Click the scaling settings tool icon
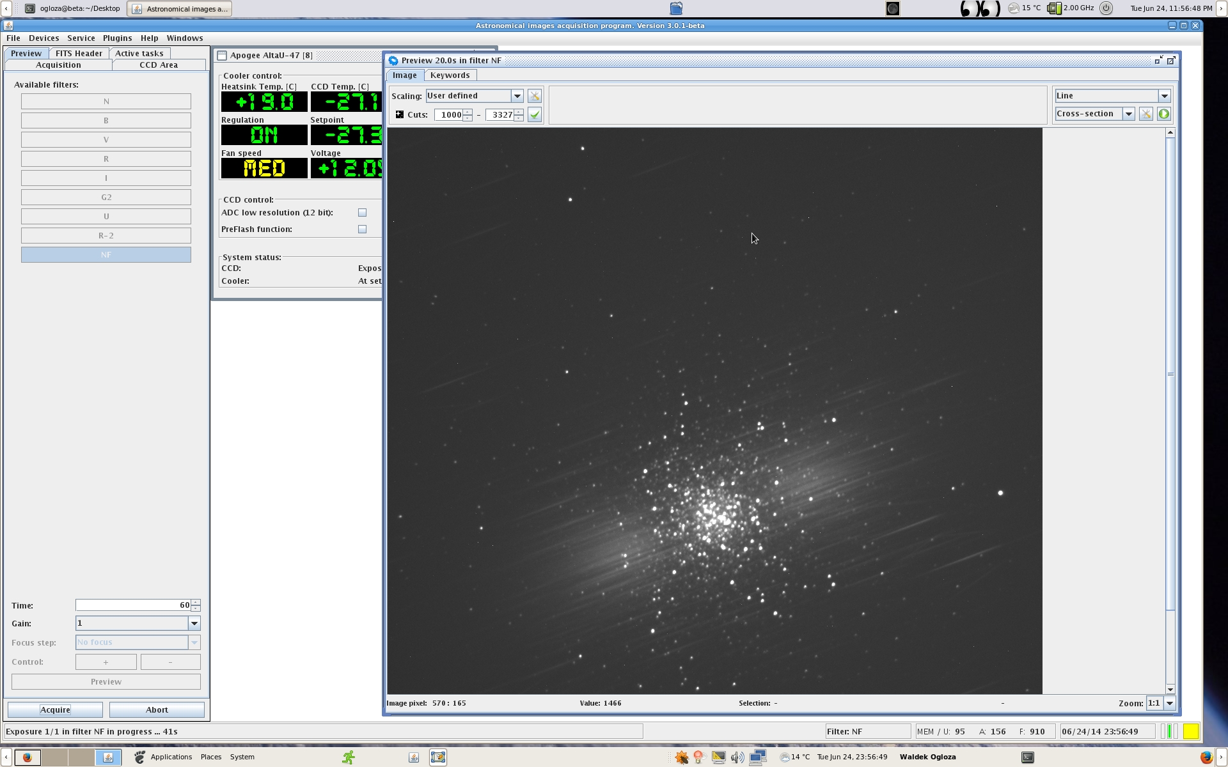The height and width of the screenshot is (767, 1228). click(x=535, y=96)
